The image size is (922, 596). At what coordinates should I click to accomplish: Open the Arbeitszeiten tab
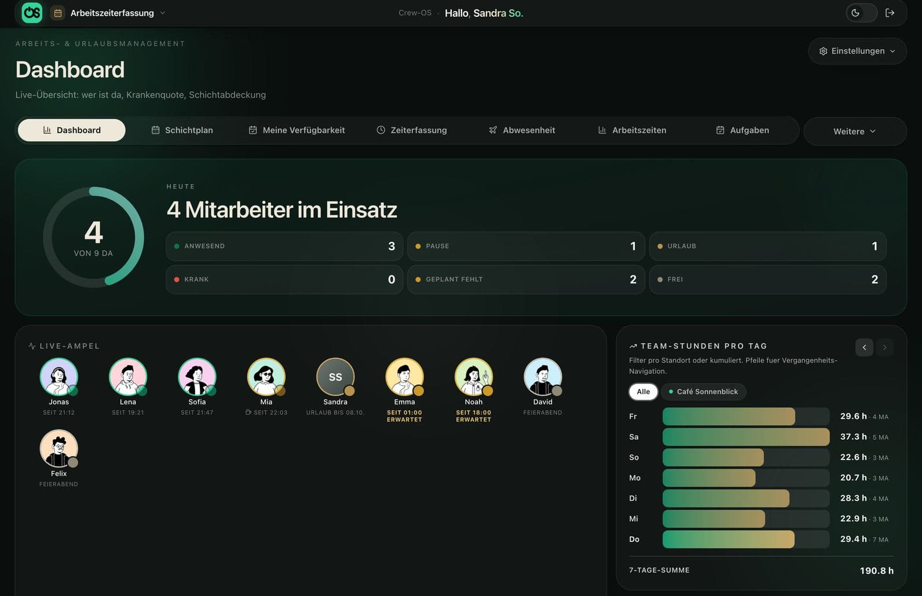coord(632,130)
